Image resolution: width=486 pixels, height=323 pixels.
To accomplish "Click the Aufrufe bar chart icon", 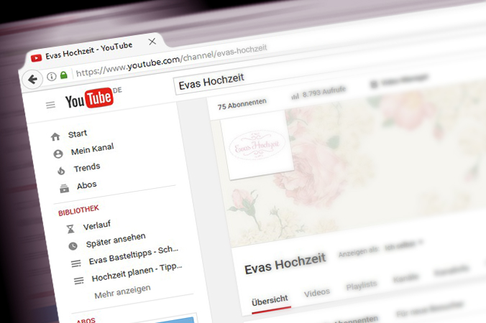I will 295,96.
